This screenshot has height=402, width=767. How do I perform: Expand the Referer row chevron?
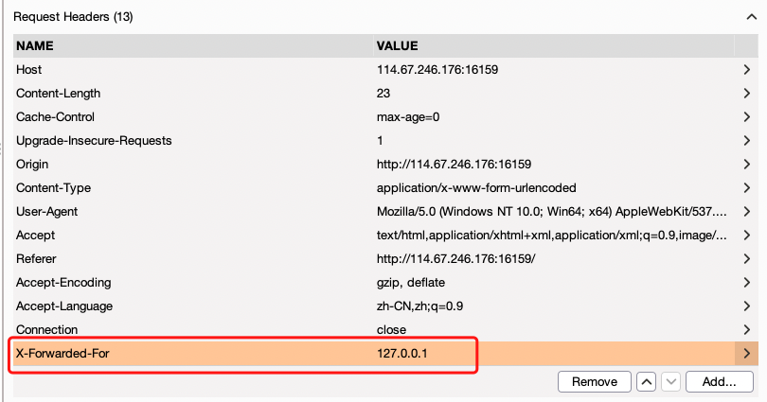coord(746,259)
